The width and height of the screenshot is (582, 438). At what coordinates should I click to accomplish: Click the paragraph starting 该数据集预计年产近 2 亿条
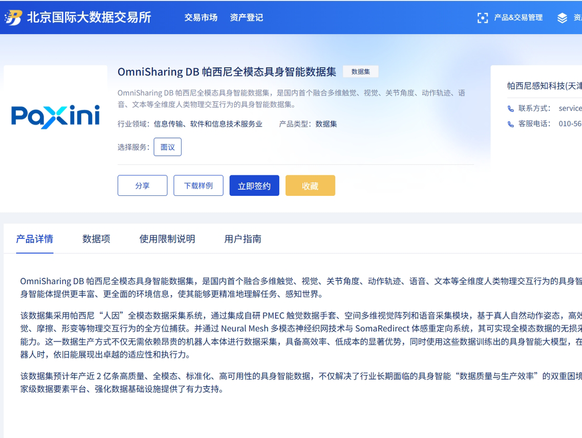click(x=301, y=383)
